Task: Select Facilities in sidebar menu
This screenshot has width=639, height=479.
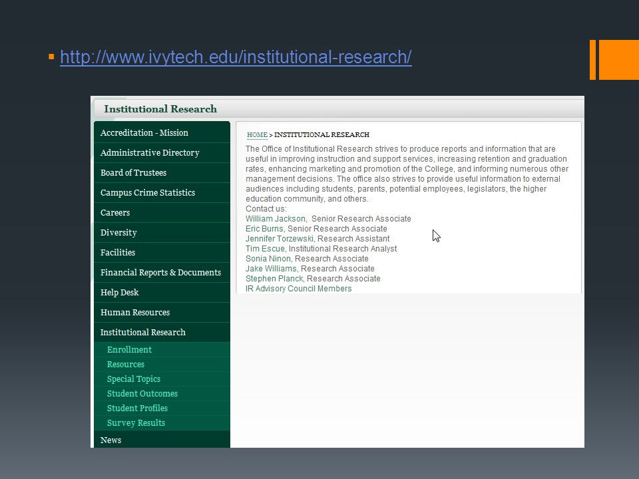Action: 162,253
